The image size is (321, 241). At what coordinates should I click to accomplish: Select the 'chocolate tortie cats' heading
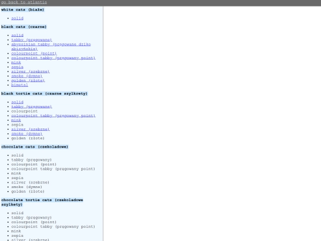pyautogui.click(x=42, y=202)
